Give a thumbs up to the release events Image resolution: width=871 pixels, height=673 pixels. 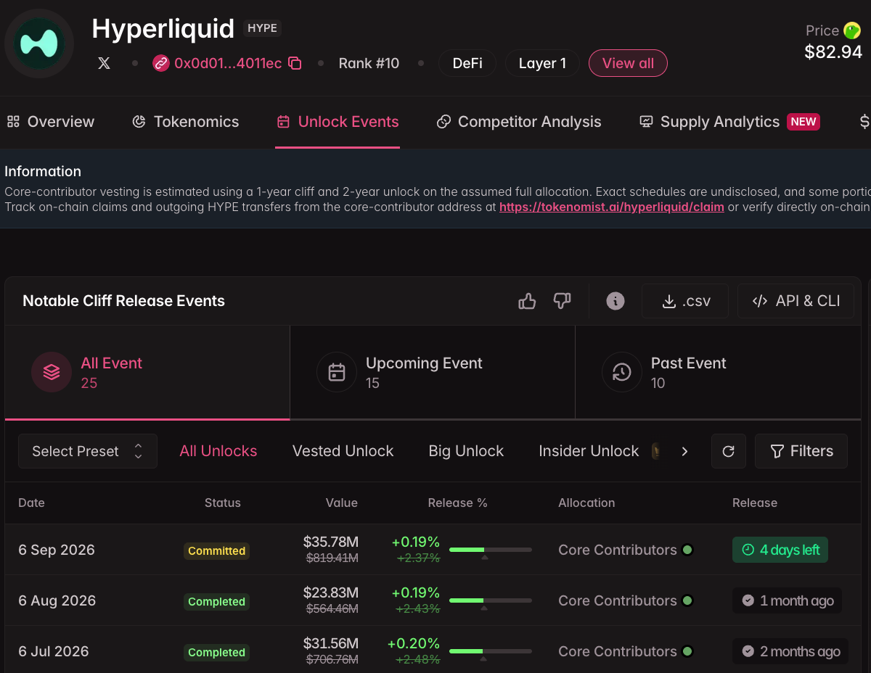527,301
